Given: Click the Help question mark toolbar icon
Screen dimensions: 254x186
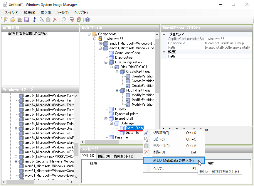Looking at the screenshot, I should pos(88,20).
